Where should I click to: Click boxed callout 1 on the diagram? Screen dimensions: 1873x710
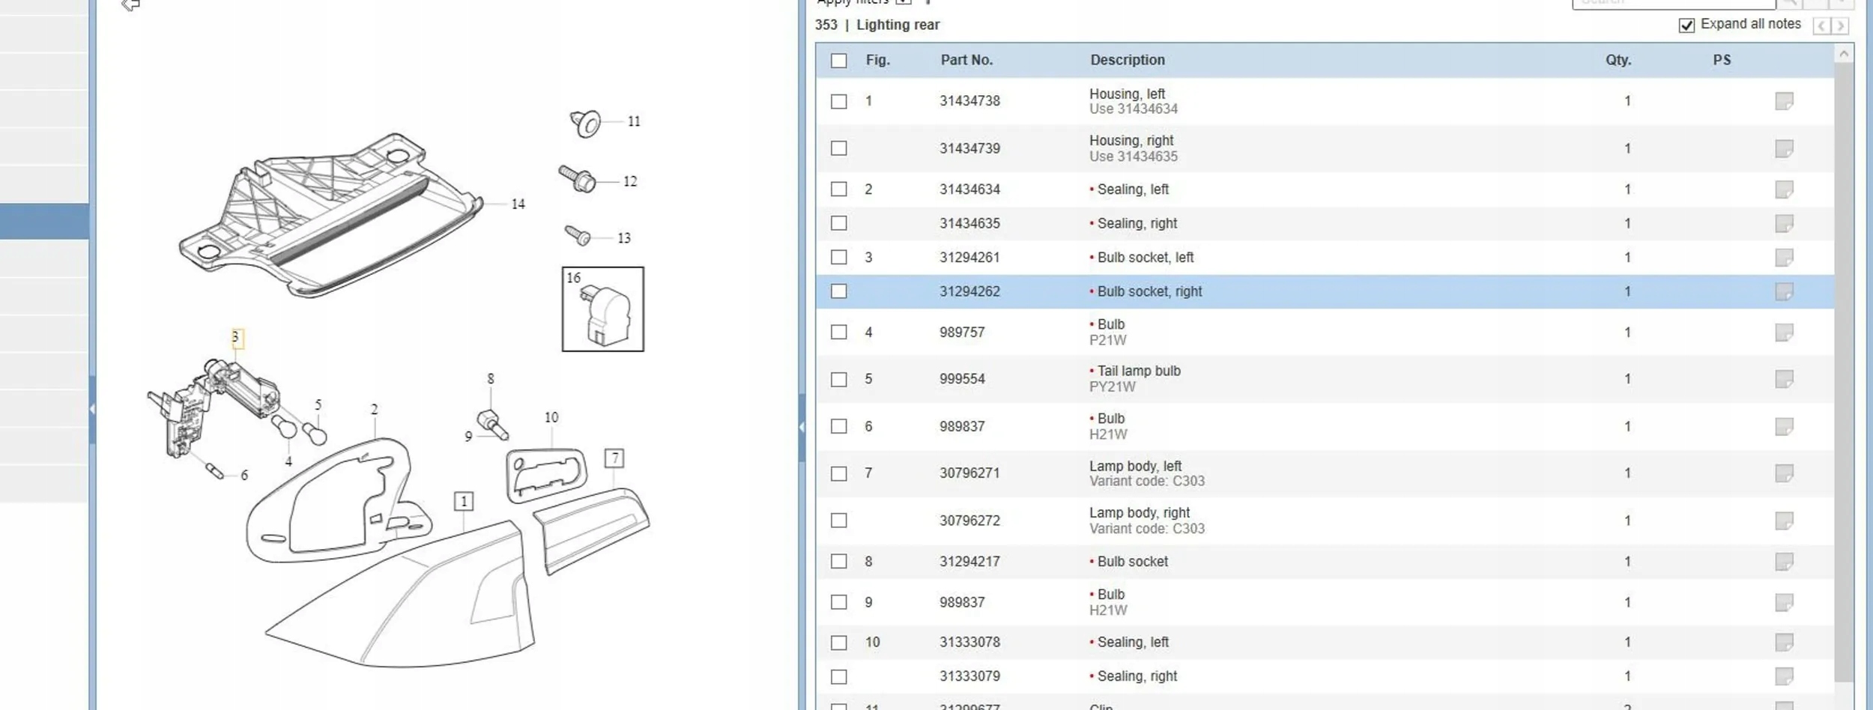[464, 501]
